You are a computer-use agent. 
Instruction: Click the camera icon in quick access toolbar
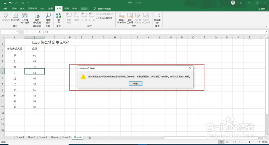[x=23, y=3]
